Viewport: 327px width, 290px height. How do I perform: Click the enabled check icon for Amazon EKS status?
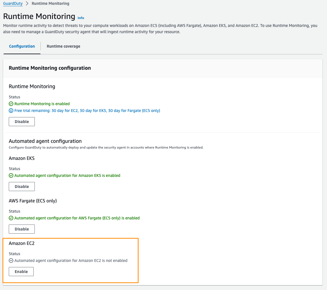pyautogui.click(x=11, y=175)
